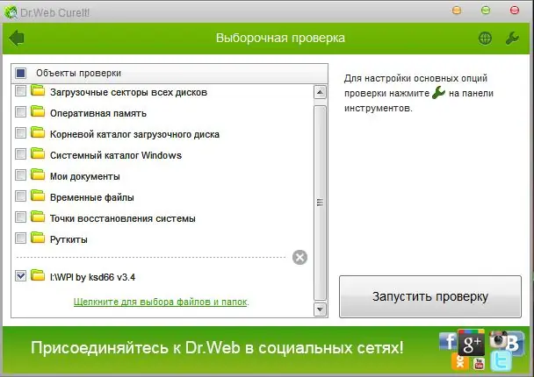The width and height of the screenshot is (534, 377).
Task: Close window with red title button
Action: 515,11
